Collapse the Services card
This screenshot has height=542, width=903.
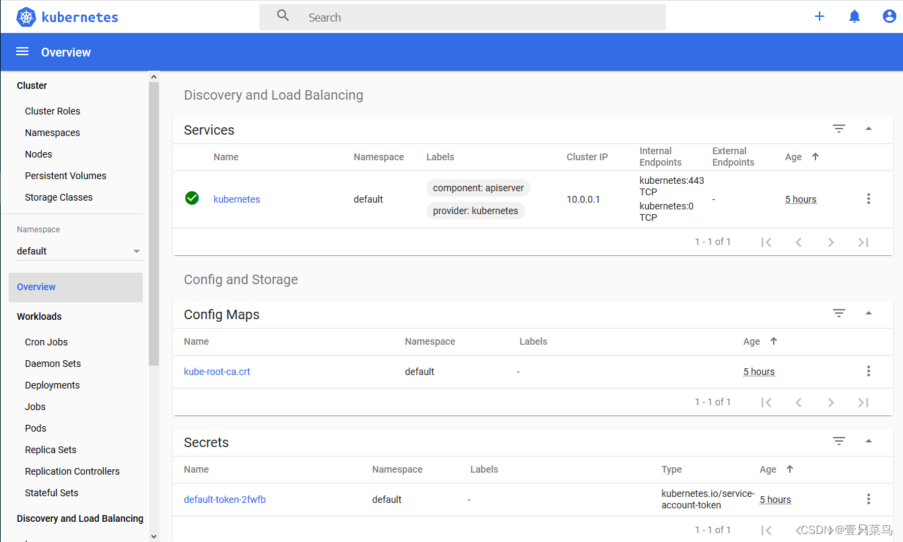(869, 129)
